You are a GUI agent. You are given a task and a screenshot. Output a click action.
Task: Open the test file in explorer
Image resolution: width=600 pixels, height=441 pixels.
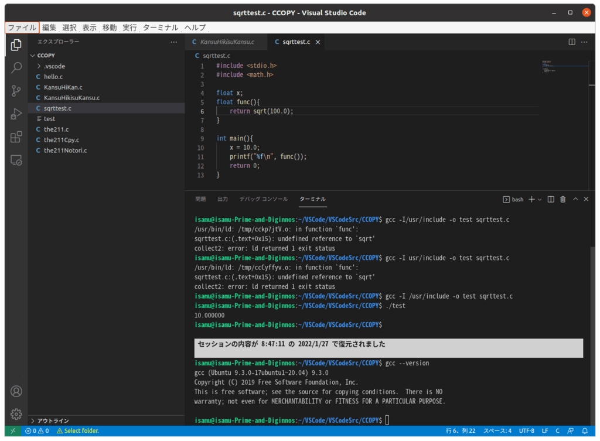(106, 119)
